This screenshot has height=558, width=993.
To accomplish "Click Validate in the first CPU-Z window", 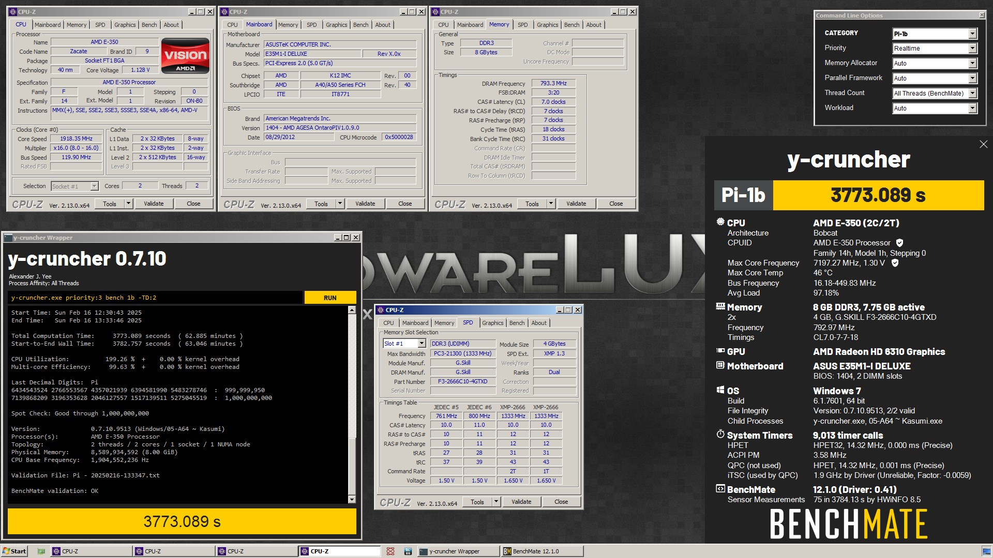I will point(154,204).
